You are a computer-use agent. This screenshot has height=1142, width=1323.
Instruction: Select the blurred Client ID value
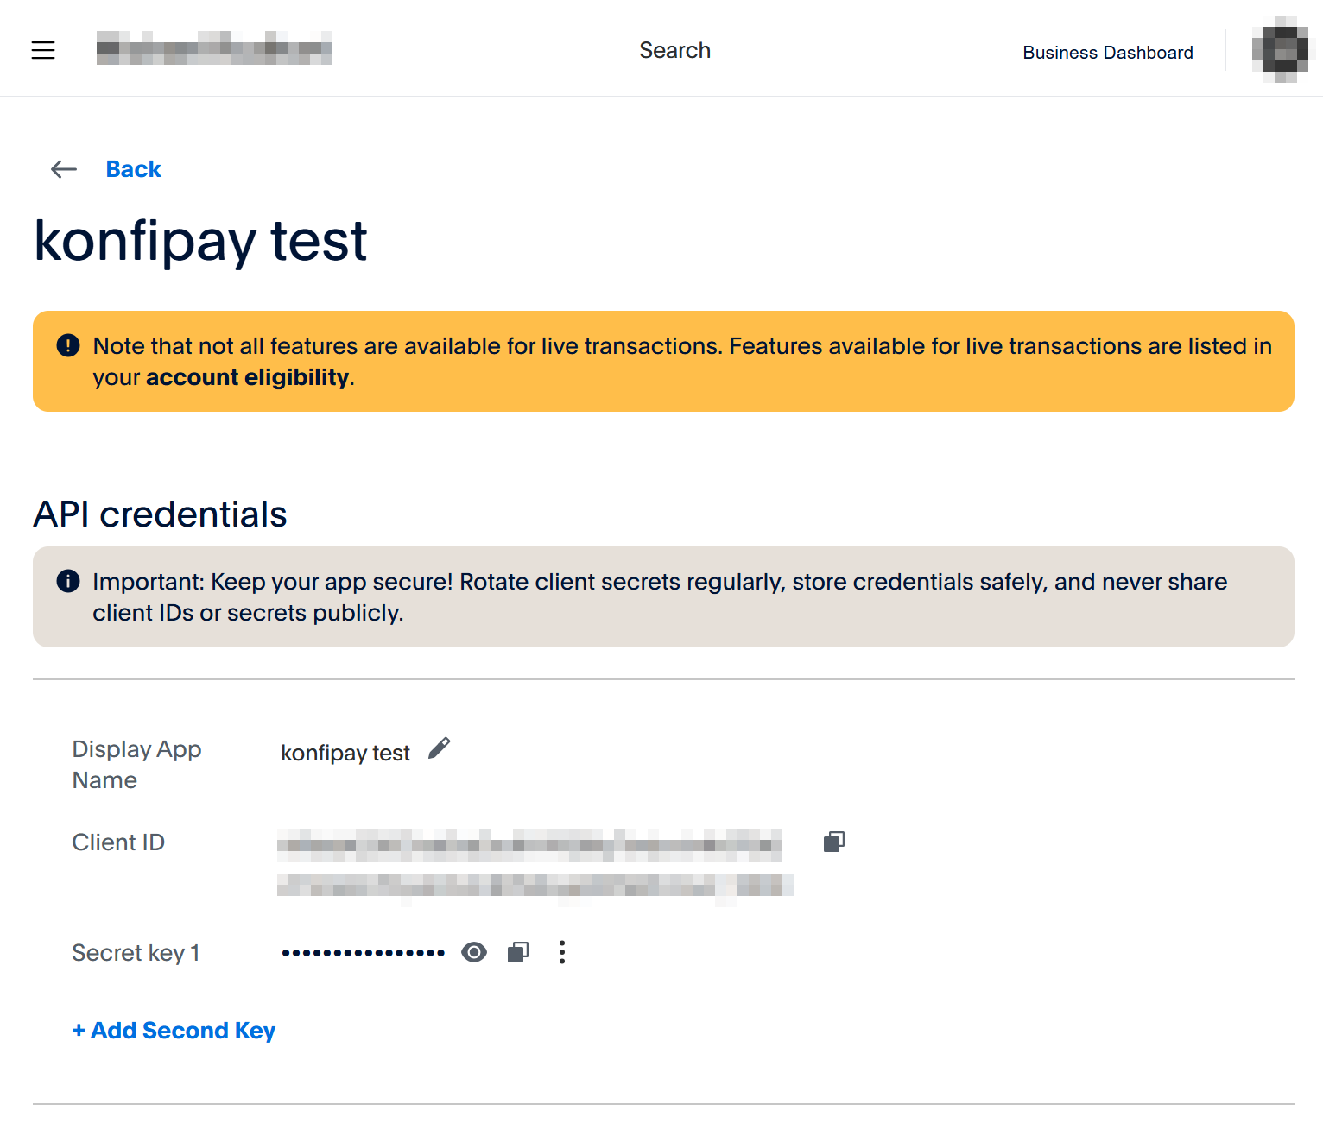[x=534, y=863]
